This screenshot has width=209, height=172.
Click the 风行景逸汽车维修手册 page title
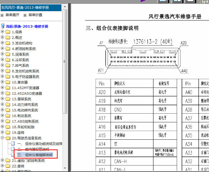coord(175,17)
